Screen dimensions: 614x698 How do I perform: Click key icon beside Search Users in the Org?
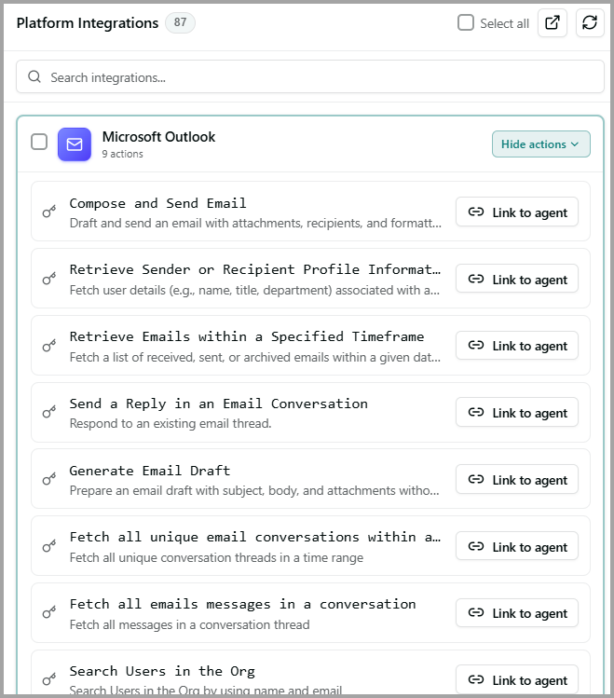click(49, 679)
